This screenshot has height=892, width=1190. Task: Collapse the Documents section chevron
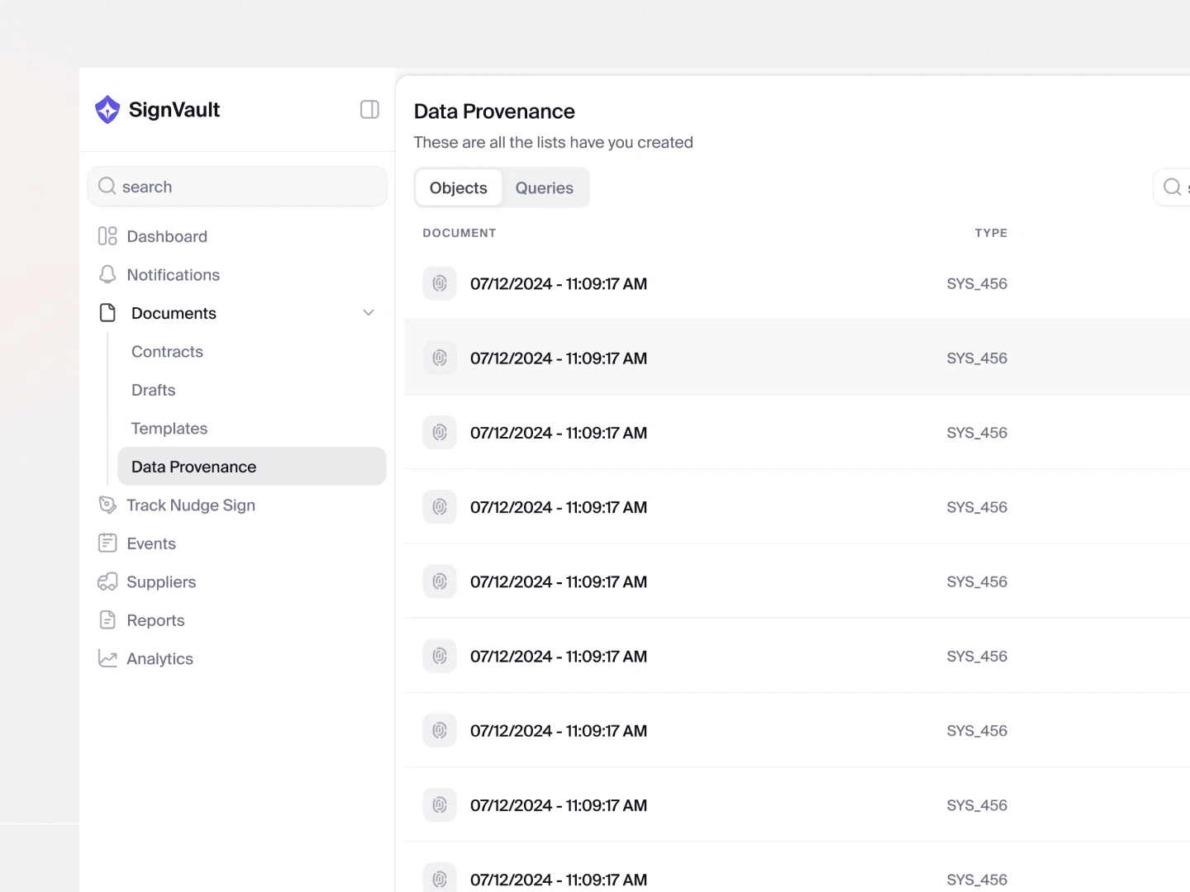369,313
